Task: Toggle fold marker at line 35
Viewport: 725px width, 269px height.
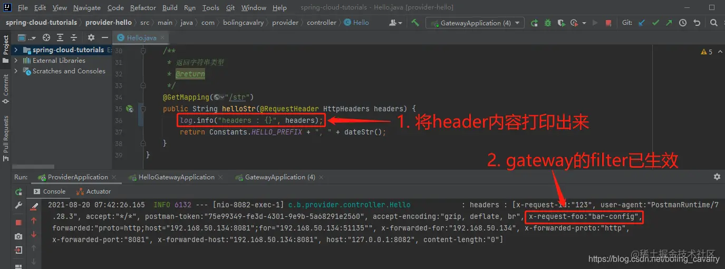Action: coord(143,109)
